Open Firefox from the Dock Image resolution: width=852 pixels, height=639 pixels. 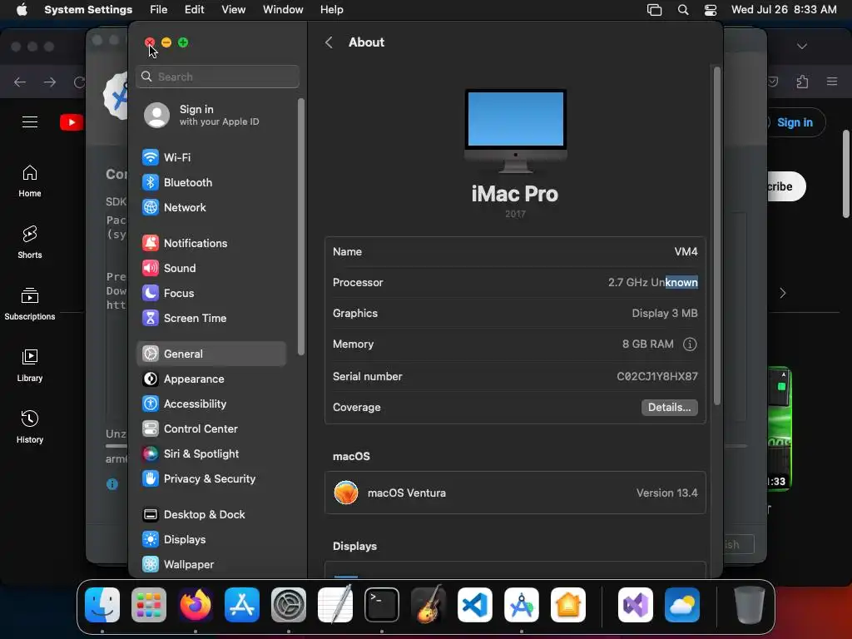click(196, 605)
